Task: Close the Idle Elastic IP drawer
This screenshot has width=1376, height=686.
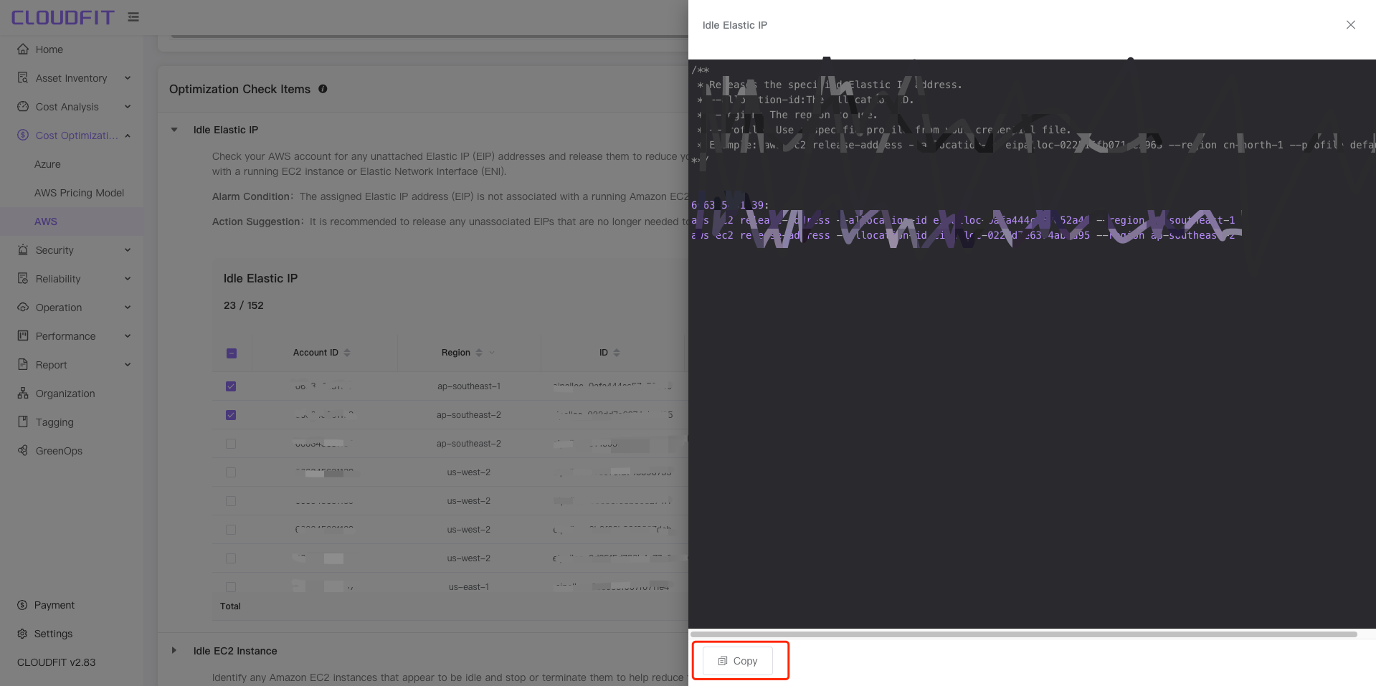Action: pos(1351,25)
